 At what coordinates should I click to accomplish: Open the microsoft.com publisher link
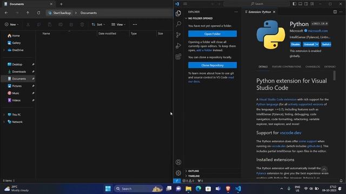(x=317, y=31)
